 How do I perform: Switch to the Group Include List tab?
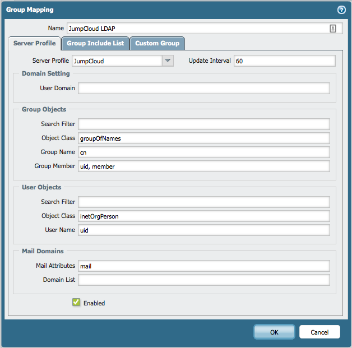tap(95, 43)
